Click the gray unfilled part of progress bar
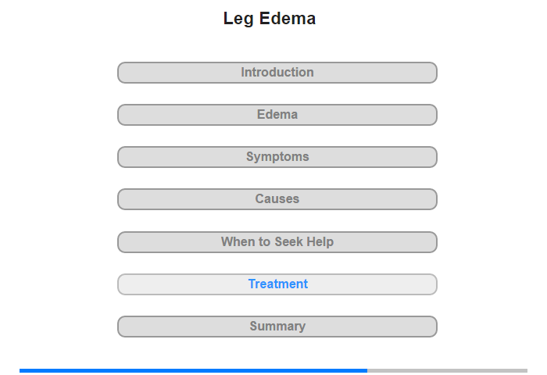Viewport: 547px width, 375px height. pos(447,370)
